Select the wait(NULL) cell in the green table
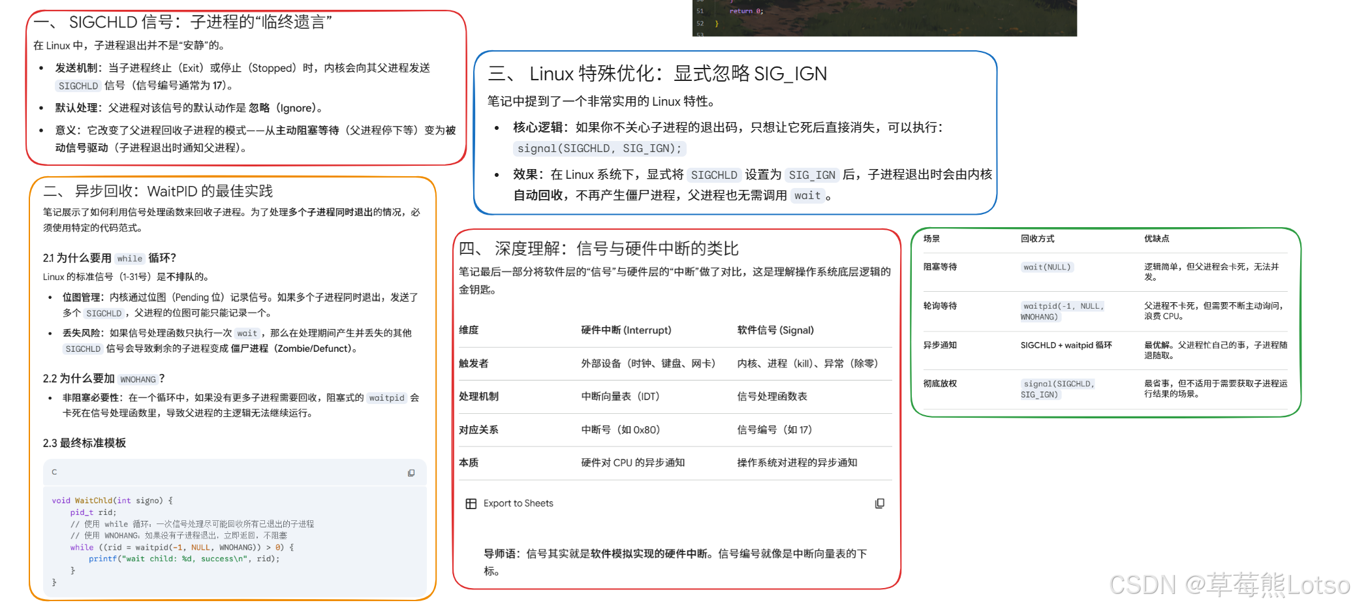 pos(1047,267)
